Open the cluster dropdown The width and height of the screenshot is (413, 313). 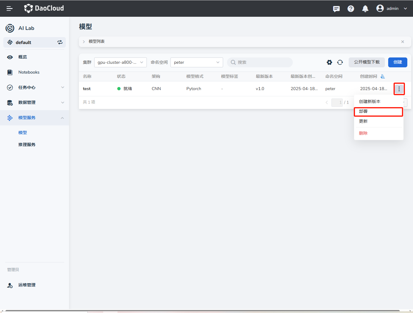120,62
